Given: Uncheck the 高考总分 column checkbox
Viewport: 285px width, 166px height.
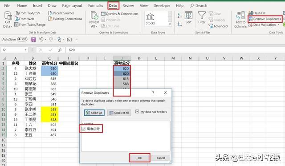Looking at the screenshot, I should click(x=83, y=129).
